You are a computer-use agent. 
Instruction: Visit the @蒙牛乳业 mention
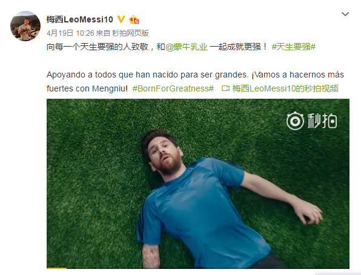tap(187, 47)
